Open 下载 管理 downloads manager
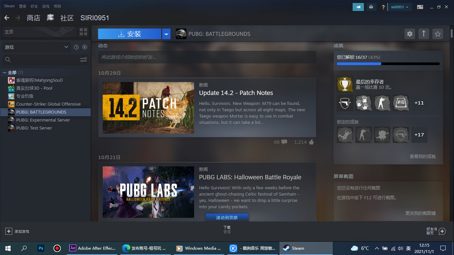This screenshot has width=454, height=255. [x=227, y=229]
